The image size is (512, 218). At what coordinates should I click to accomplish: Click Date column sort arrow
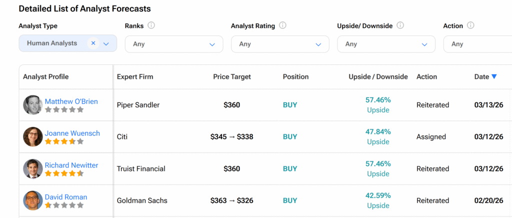[494, 77]
